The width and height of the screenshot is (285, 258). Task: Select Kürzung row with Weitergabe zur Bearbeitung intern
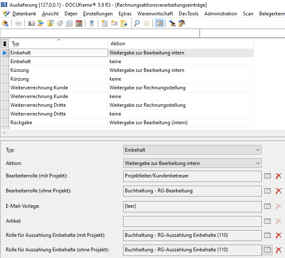[x=127, y=70]
